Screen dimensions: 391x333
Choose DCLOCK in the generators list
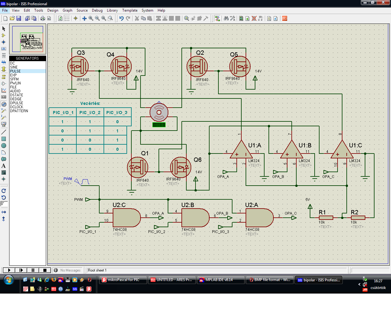click(16, 107)
